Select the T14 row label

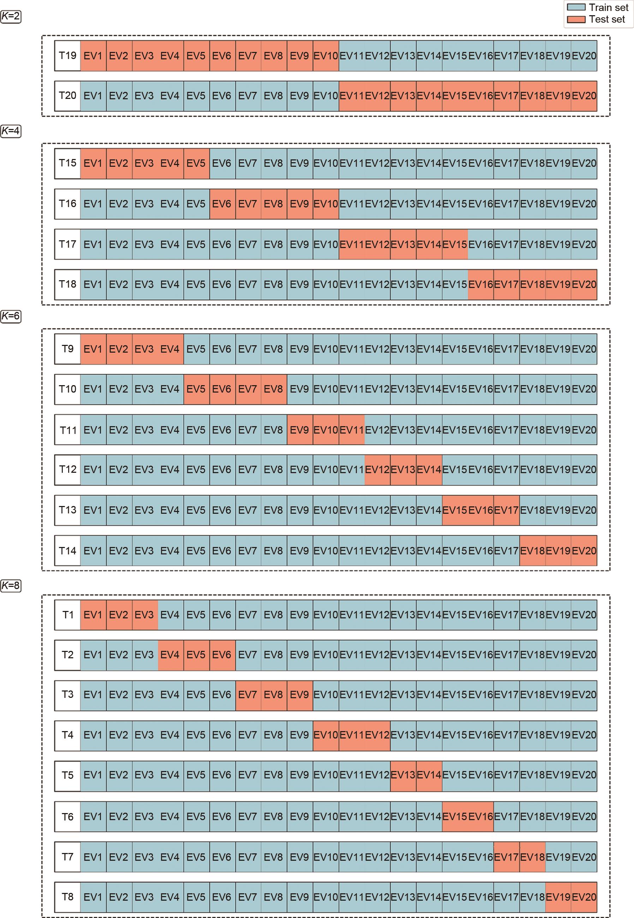pyautogui.click(x=67, y=551)
